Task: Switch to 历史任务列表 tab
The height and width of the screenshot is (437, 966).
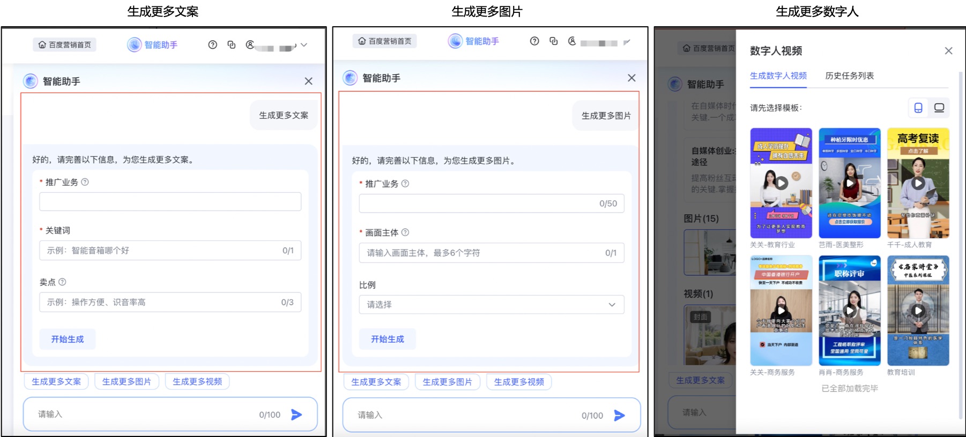Action: tap(849, 76)
